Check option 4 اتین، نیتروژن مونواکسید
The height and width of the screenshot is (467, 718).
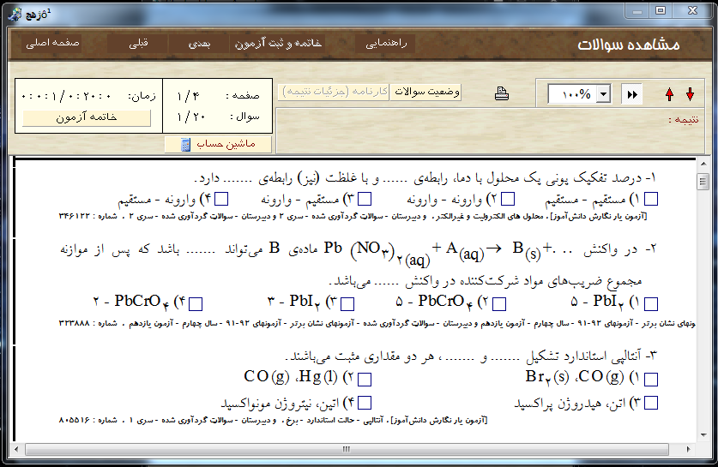pyautogui.click(x=365, y=403)
